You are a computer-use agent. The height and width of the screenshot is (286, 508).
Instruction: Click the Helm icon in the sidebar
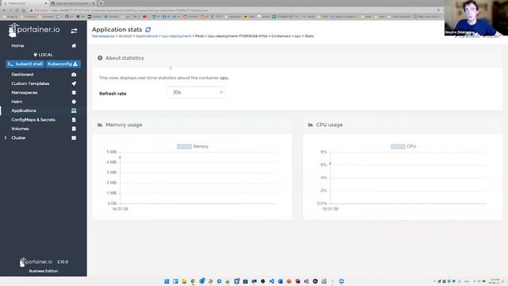tap(74, 102)
